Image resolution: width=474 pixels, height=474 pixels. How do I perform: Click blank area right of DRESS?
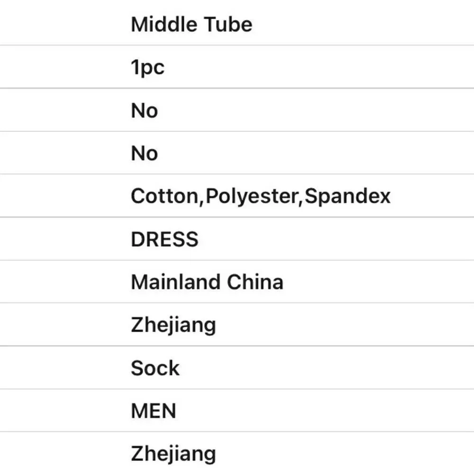click(x=336, y=239)
